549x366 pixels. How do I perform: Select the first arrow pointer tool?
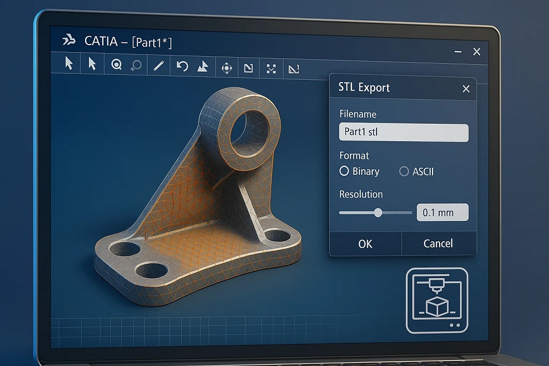69,63
